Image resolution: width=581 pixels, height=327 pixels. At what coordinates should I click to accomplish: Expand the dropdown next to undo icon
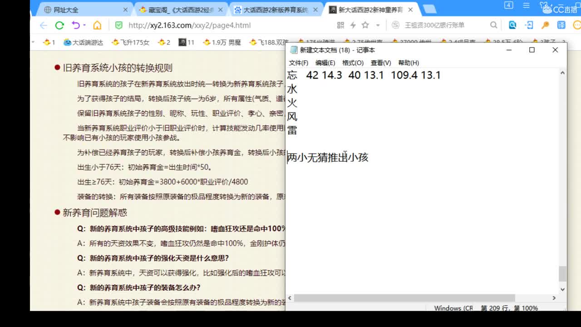(84, 25)
